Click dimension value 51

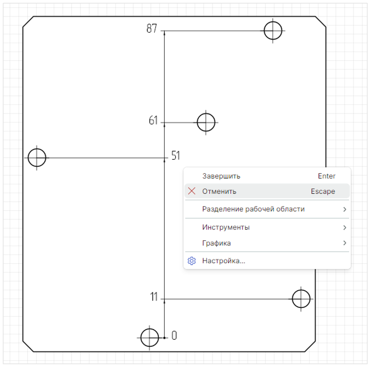(x=175, y=156)
